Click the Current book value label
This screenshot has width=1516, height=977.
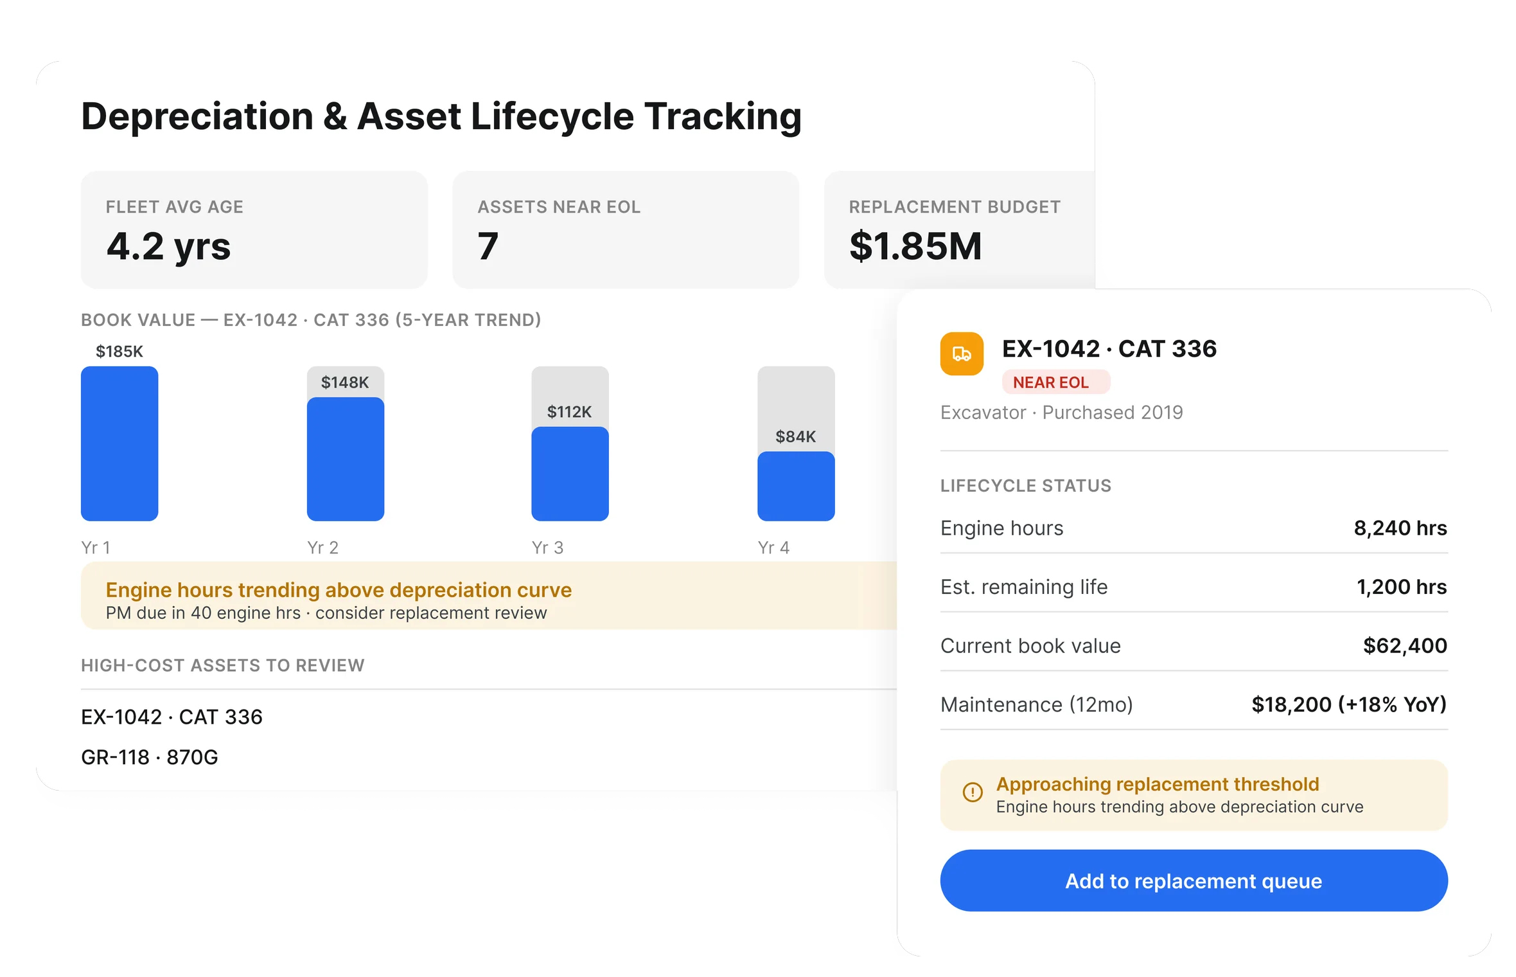point(1030,645)
